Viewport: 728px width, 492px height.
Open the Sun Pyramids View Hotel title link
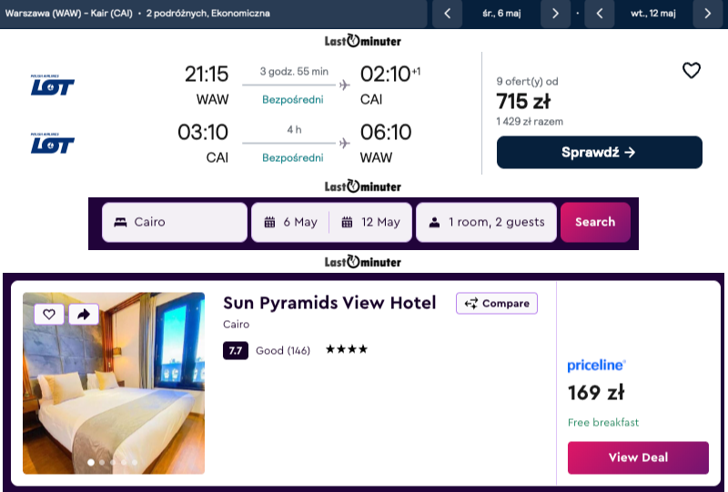pyautogui.click(x=329, y=303)
